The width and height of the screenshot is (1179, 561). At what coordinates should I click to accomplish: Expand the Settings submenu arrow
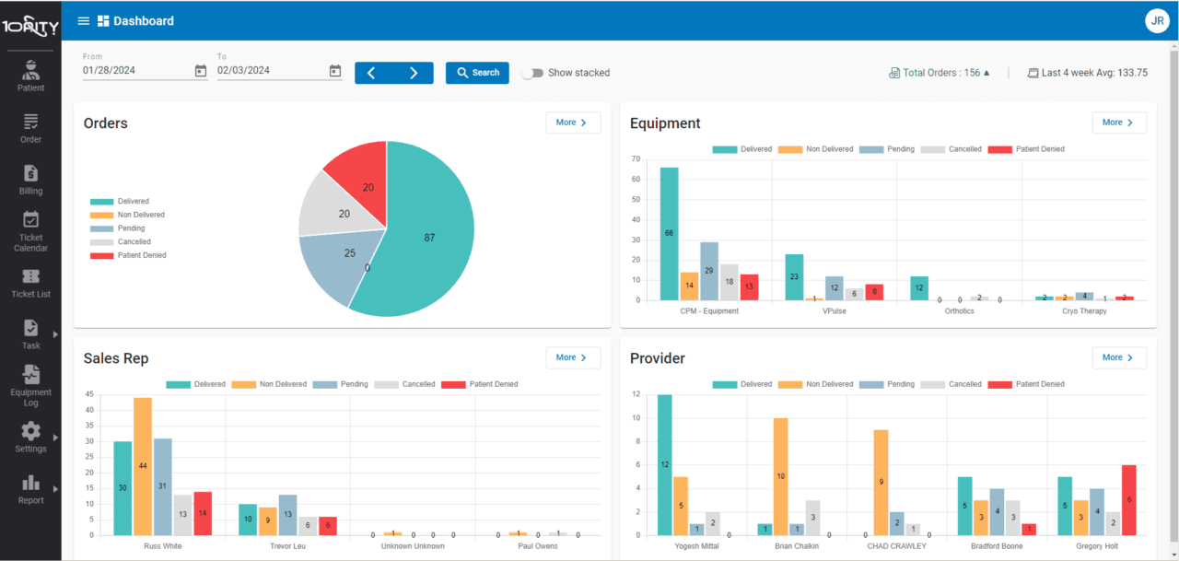click(x=54, y=438)
